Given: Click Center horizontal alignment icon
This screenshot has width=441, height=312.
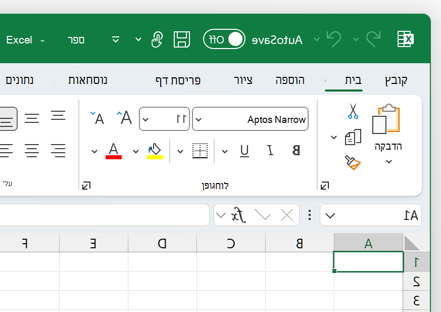Looking at the screenshot, I should (x=31, y=150).
